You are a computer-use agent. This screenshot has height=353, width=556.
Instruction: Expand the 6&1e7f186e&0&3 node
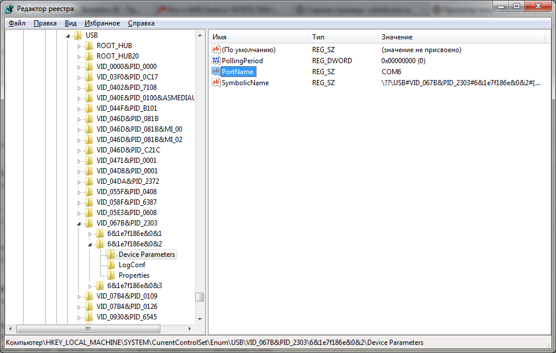click(x=90, y=286)
